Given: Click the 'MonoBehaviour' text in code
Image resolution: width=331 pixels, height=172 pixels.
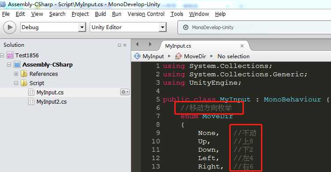Looking at the screenshot, I should point(292,99).
